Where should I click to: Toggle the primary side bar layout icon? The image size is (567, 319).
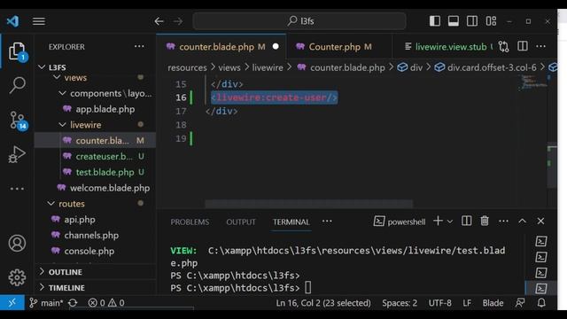[x=435, y=21]
